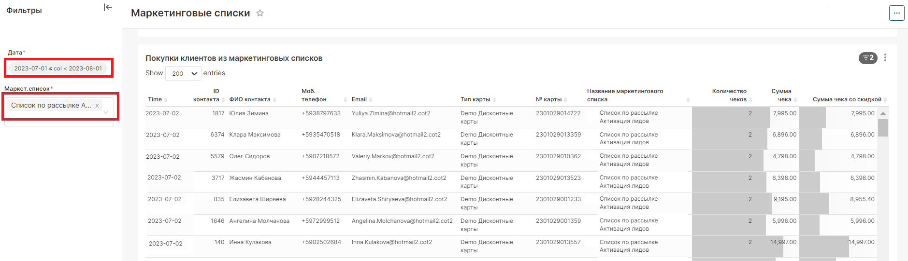Sort by № карты column
This screenshot has width=908, height=261.
[548, 99]
